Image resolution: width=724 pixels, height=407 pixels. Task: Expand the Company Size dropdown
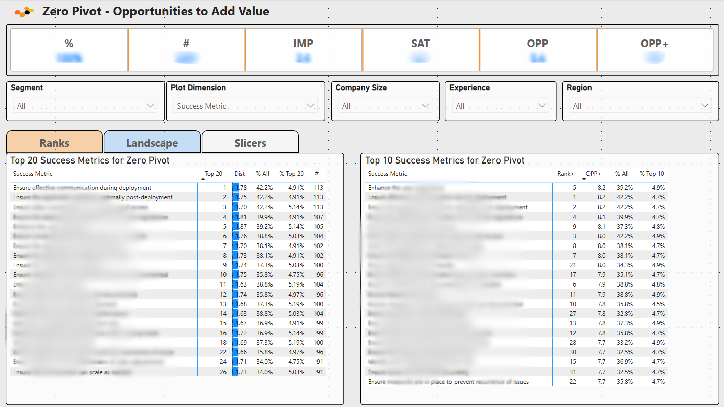tap(385, 106)
